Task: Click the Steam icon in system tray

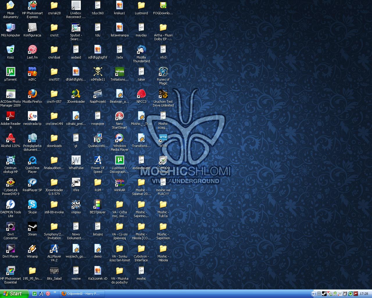Action: [324, 294]
